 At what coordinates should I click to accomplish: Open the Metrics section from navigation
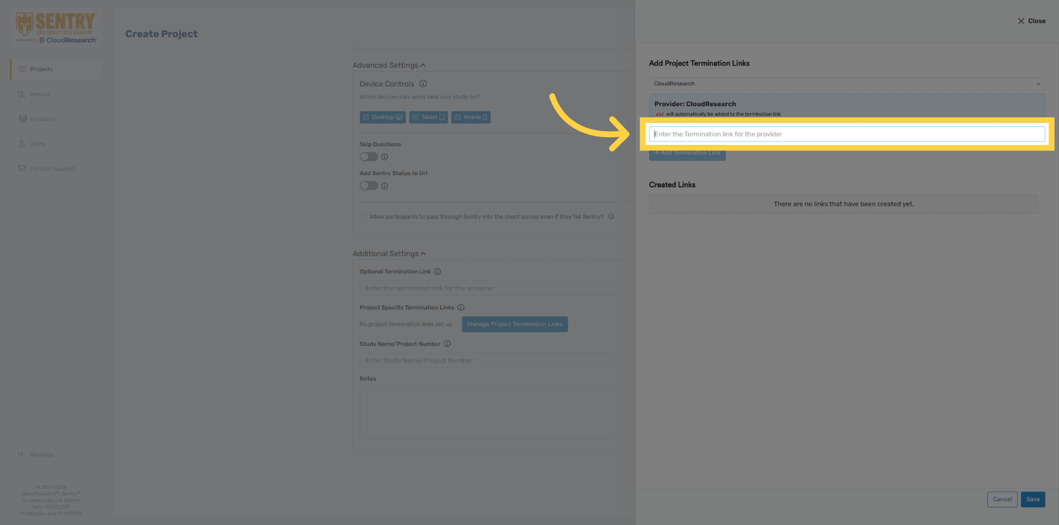39,94
